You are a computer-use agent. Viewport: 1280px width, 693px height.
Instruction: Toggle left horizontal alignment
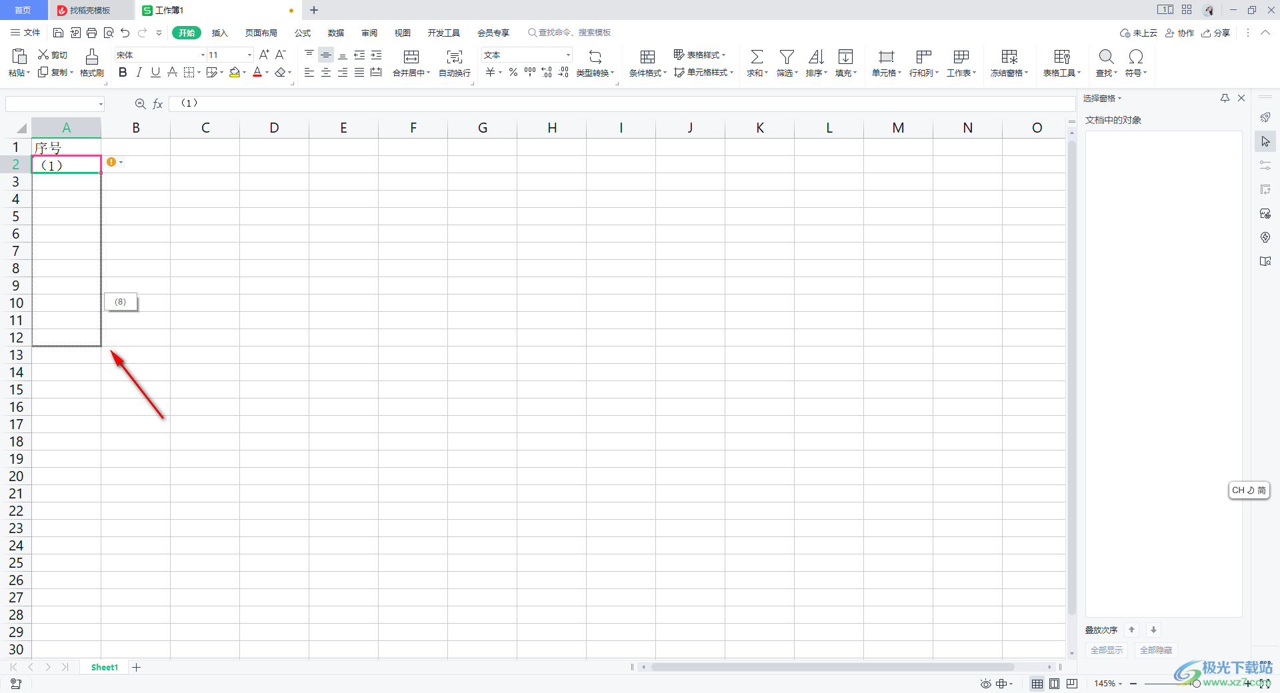pyautogui.click(x=309, y=72)
